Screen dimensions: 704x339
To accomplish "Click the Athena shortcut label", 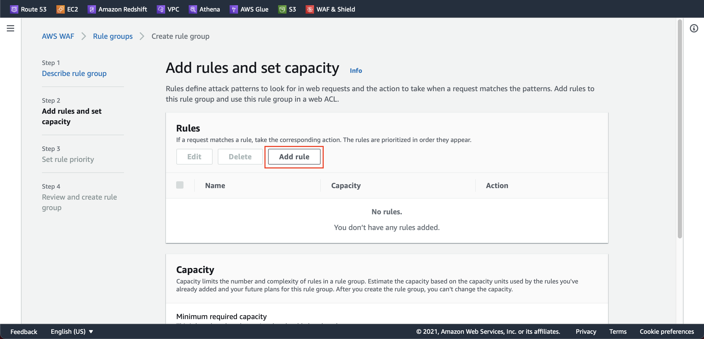I will pos(210,9).
